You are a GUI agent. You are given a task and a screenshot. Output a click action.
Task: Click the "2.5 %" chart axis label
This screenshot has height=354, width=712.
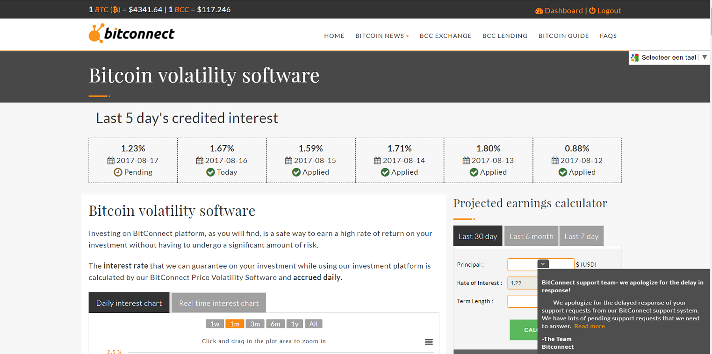tap(115, 352)
